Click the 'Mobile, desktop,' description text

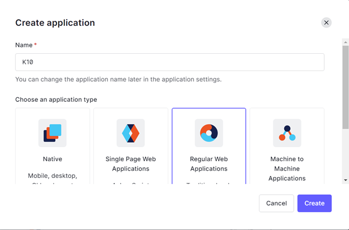(x=53, y=176)
